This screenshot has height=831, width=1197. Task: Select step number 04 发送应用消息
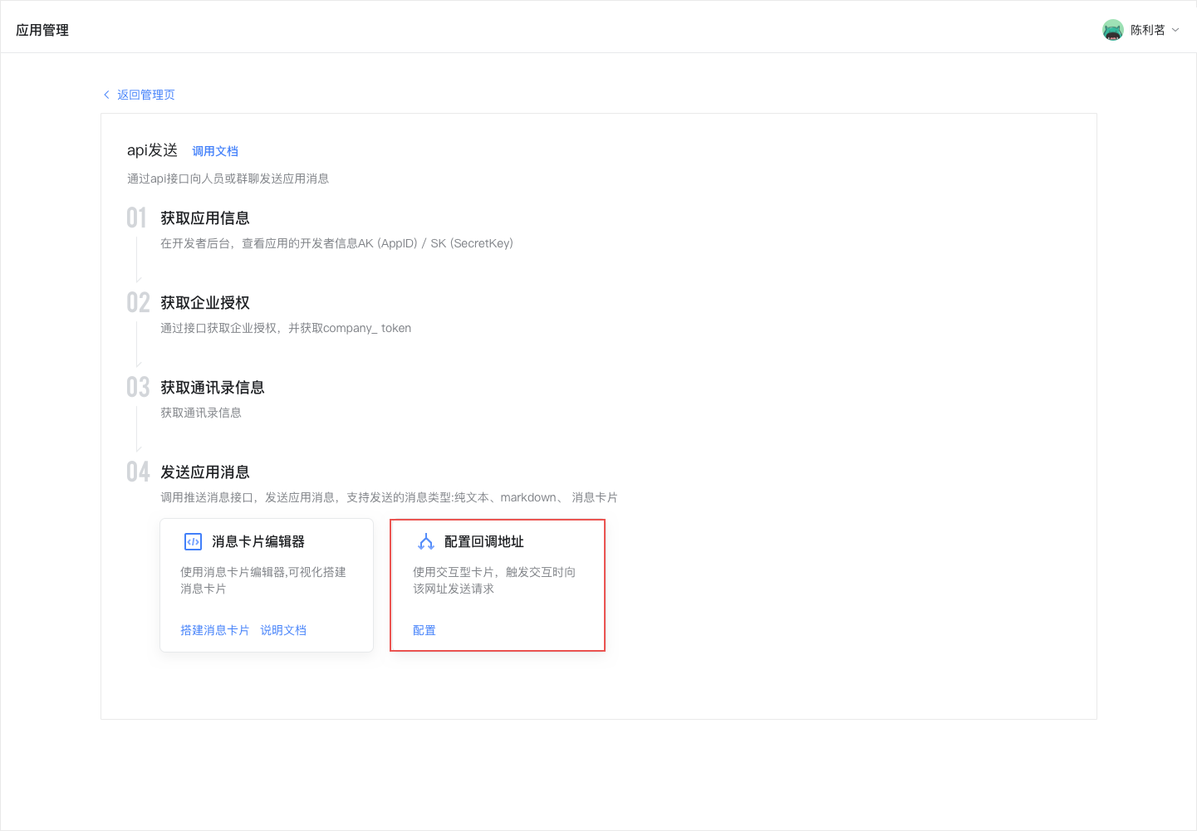pos(137,472)
